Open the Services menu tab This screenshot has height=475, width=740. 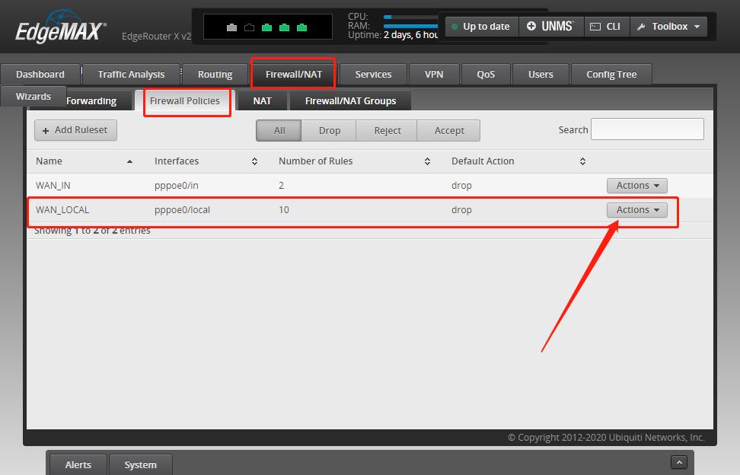[372, 74]
